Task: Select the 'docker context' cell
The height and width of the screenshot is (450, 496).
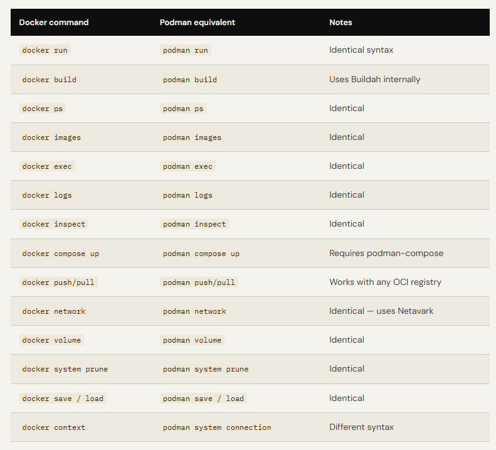Action: click(x=54, y=427)
